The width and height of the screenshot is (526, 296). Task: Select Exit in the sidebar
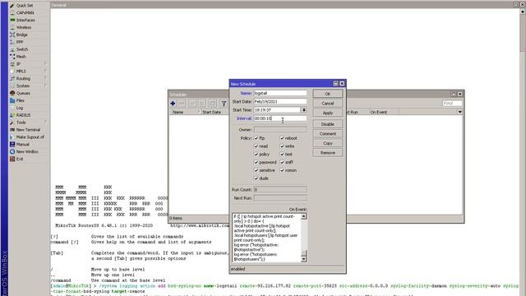[x=20, y=159]
